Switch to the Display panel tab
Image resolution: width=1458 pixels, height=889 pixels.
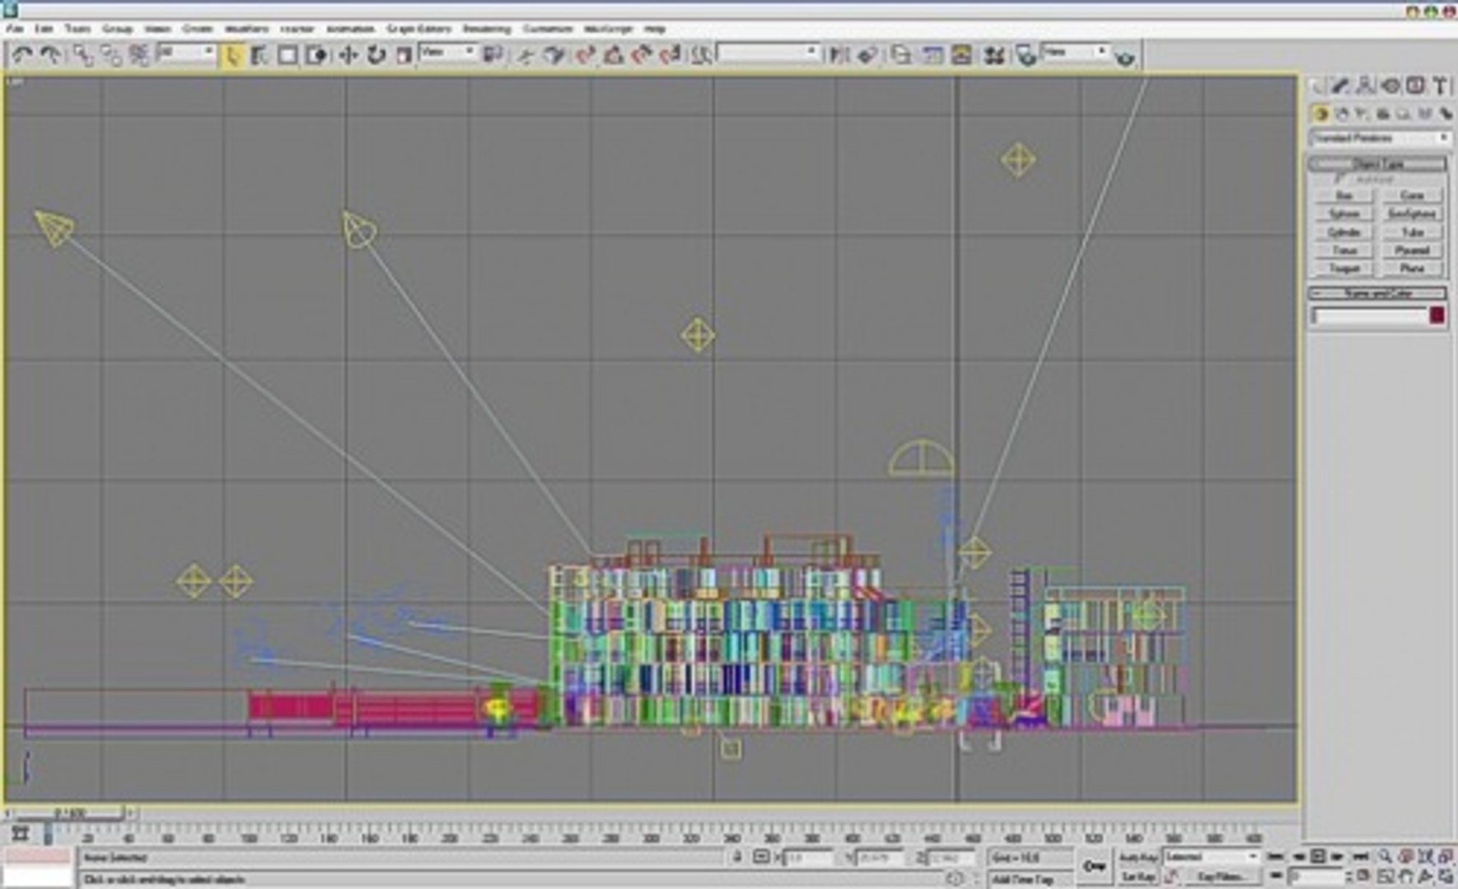pos(1415,86)
